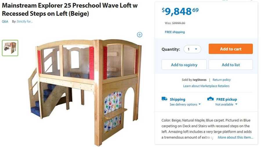
Task: Click the store pickup building icon
Action: tap(210, 99)
